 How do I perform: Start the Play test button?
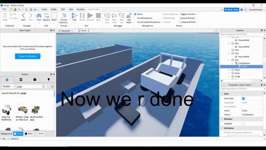pyautogui.click(x=74, y=16)
